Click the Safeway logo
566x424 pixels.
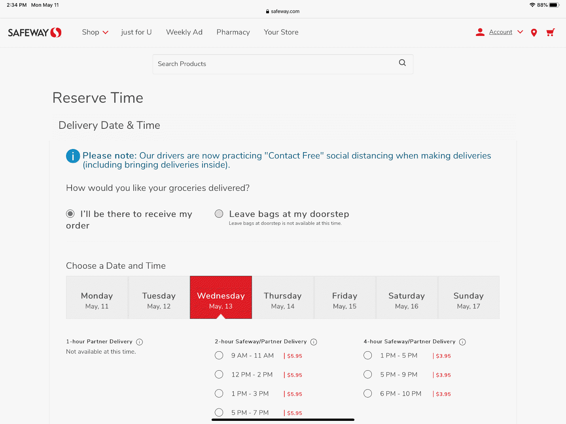pos(35,32)
